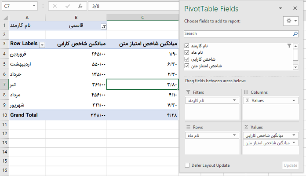
Task: Click in the field Search box
Action: 237,33
